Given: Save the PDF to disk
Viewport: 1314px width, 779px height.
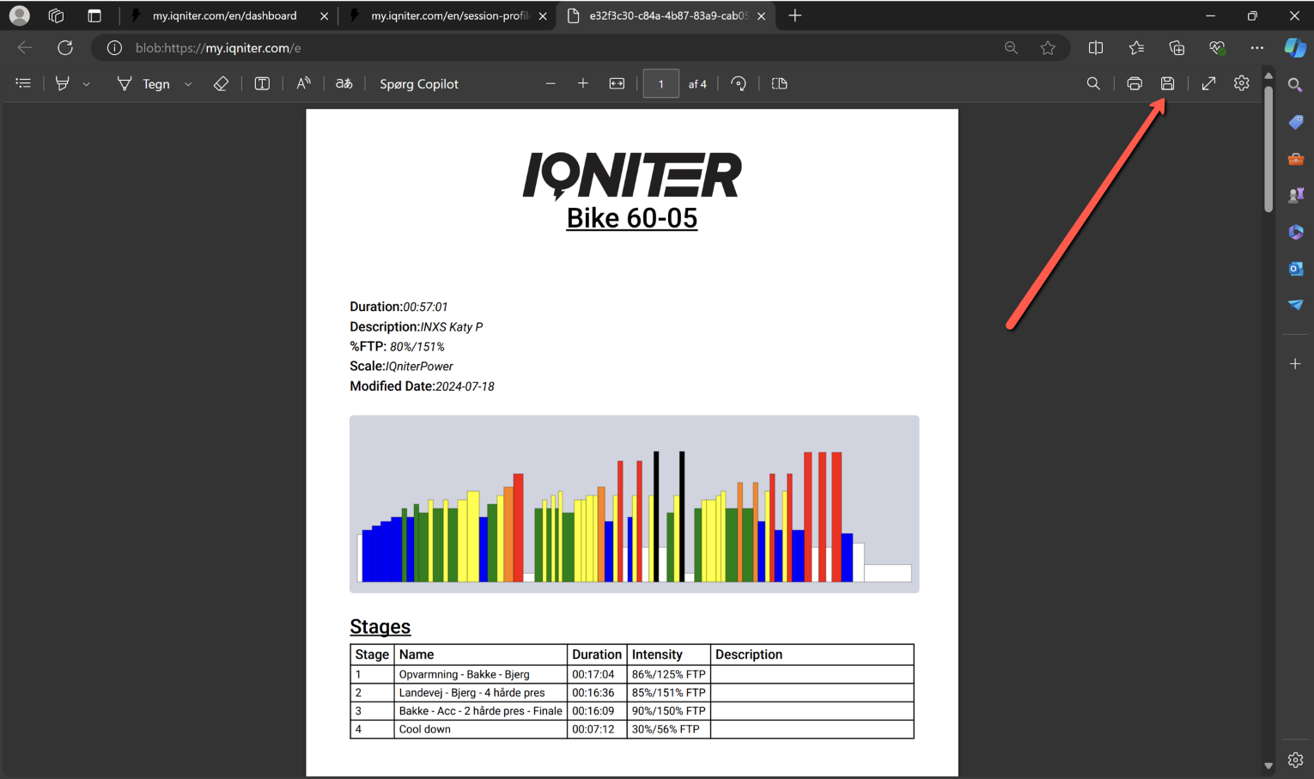Looking at the screenshot, I should pyautogui.click(x=1167, y=83).
